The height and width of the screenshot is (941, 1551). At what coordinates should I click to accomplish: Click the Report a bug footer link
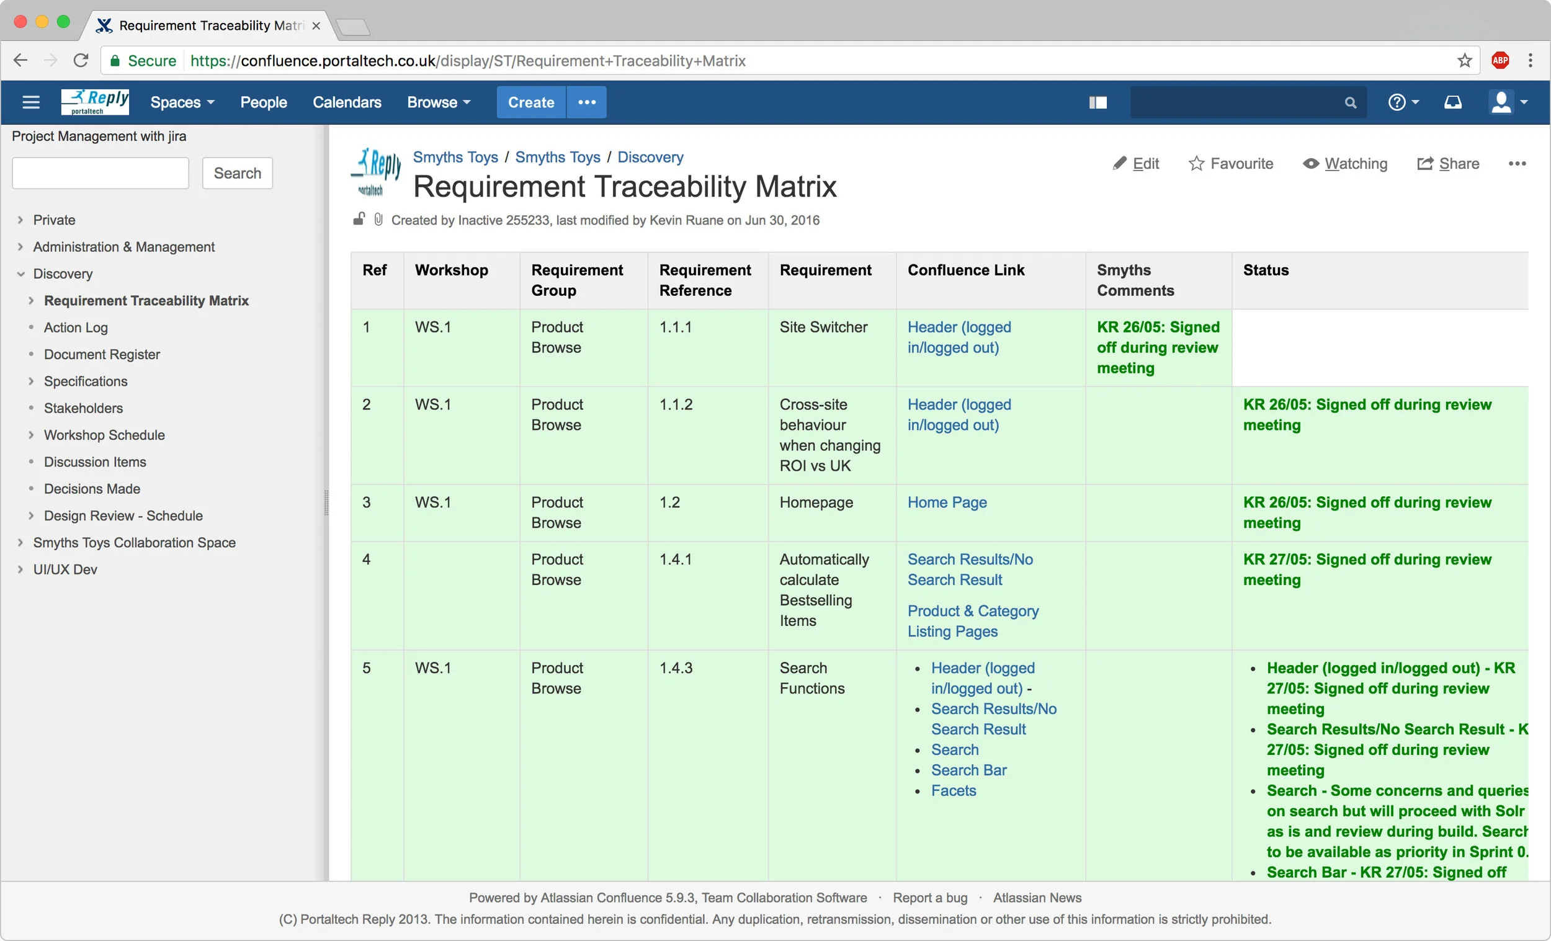coord(930,898)
